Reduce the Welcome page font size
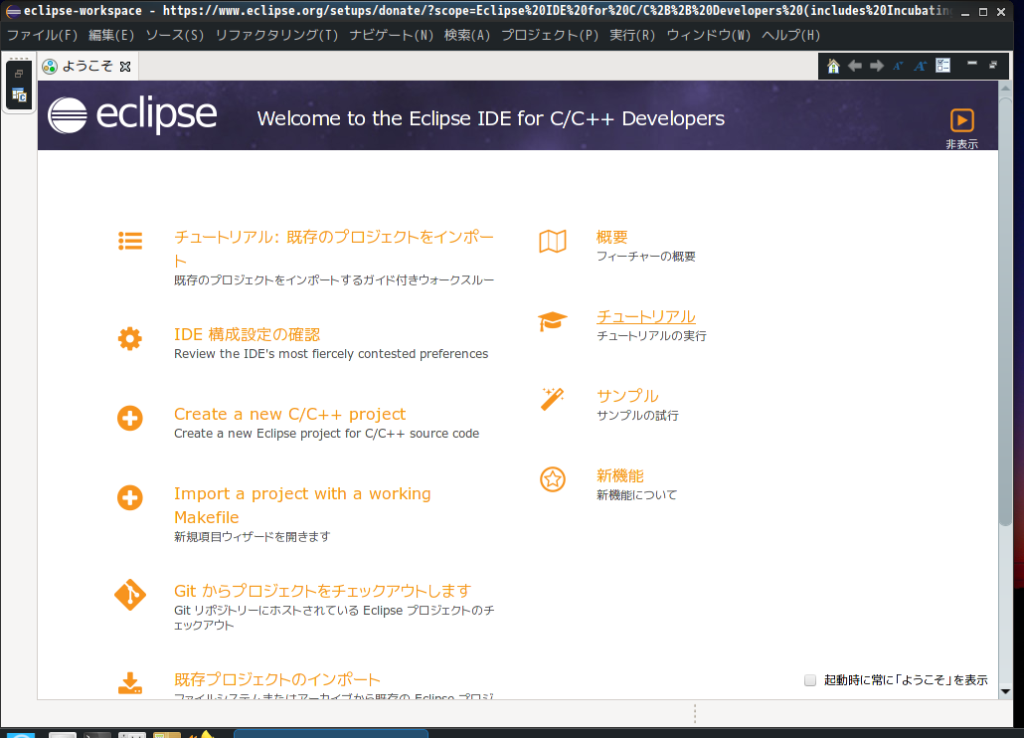This screenshot has height=738, width=1024. (898, 66)
